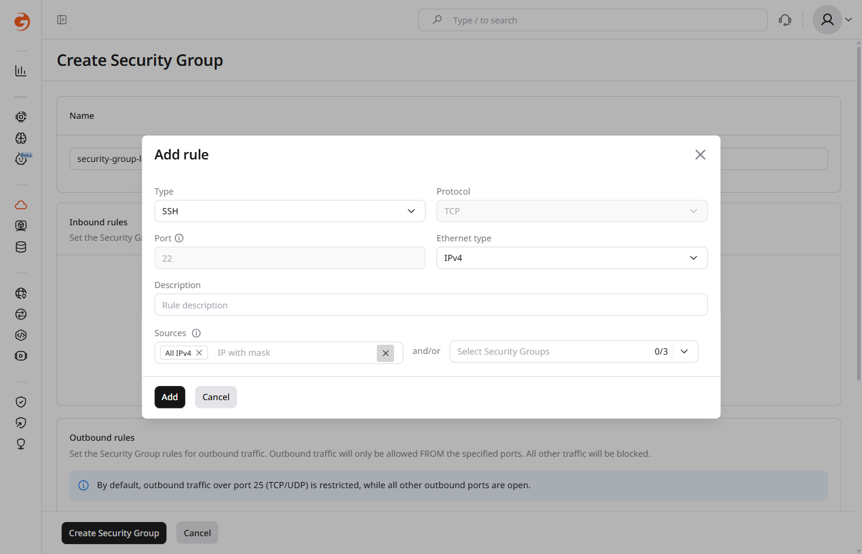Close the Add rule dialog
The height and width of the screenshot is (554, 862).
click(700, 155)
